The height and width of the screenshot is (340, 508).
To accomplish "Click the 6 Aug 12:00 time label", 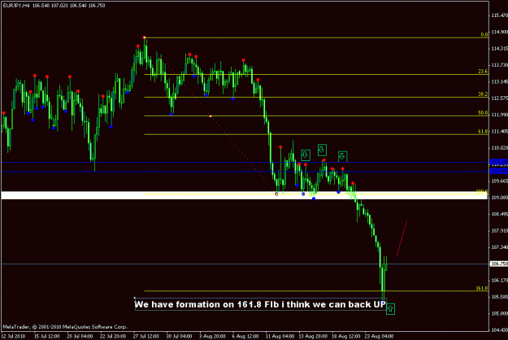I will coord(245,336).
